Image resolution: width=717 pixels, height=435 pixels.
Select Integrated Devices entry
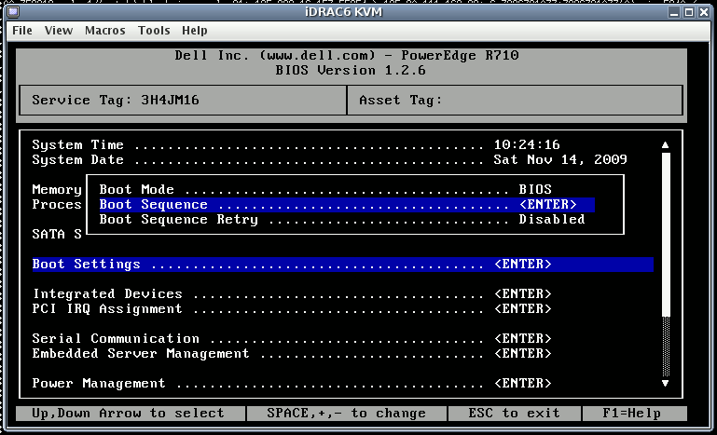point(292,293)
